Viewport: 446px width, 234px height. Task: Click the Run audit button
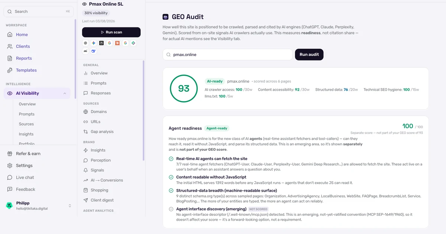pos(309,55)
